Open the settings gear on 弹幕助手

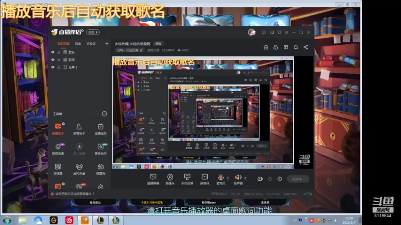point(63,124)
